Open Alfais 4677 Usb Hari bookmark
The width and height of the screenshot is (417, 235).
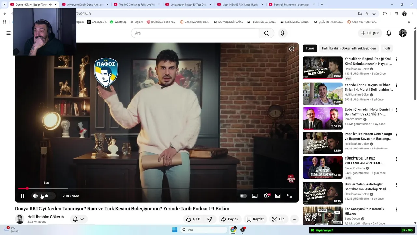pos(362,22)
